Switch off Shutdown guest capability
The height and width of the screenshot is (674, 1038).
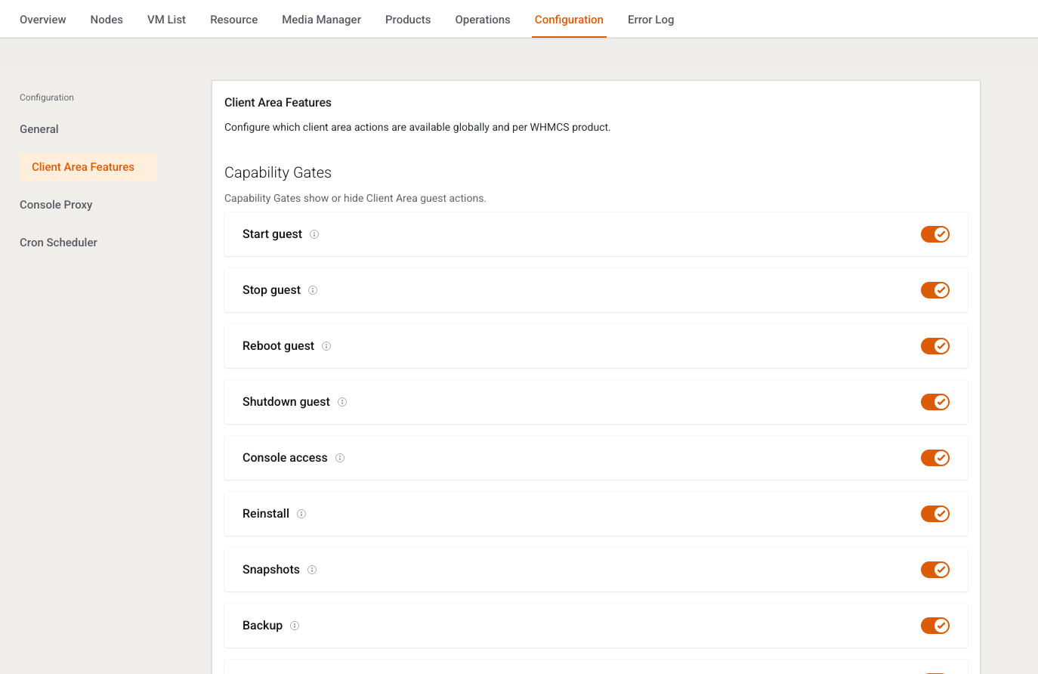[x=935, y=402]
